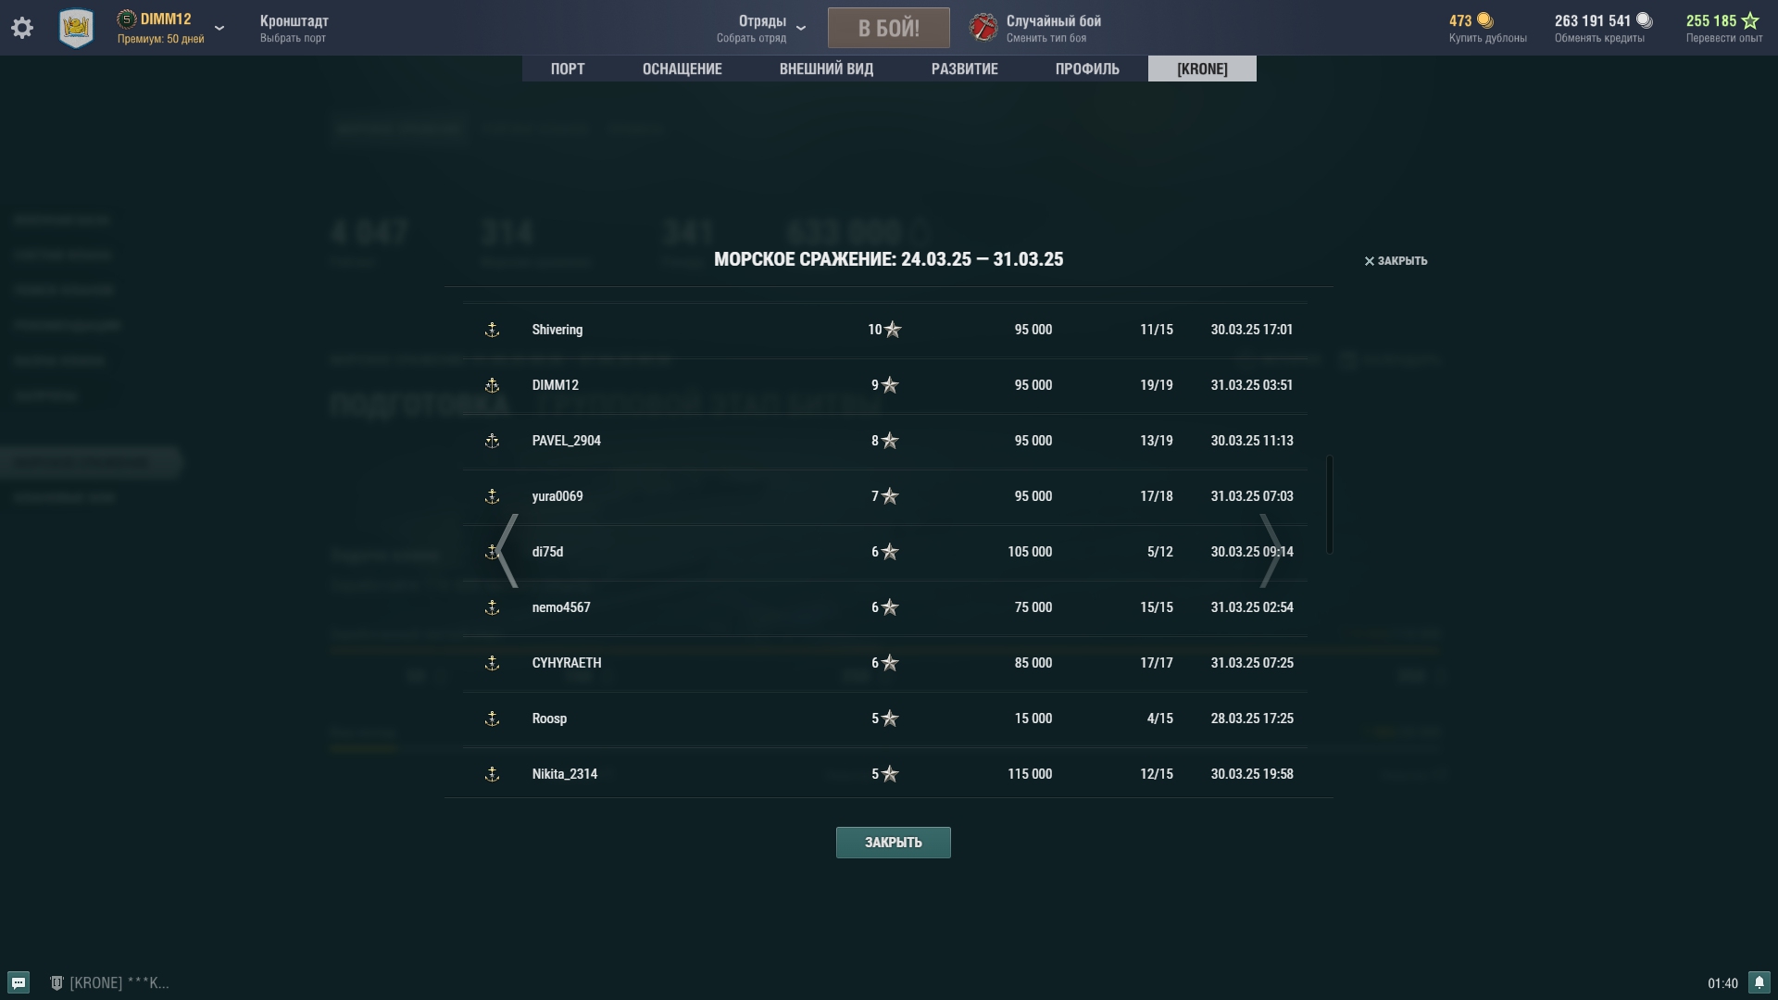Expand the DIMM12 account dropdown arrow
The image size is (1778, 1000).
click(x=219, y=28)
